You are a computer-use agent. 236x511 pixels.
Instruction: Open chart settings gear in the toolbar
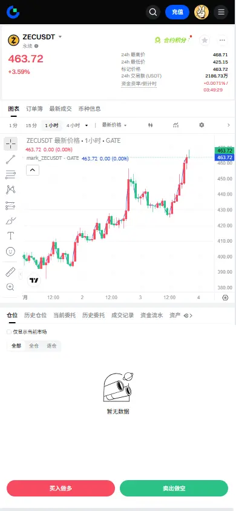(202, 125)
